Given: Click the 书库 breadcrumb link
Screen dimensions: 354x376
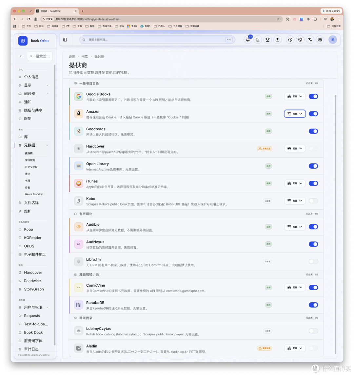Looking at the screenshot, I should tap(85, 57).
